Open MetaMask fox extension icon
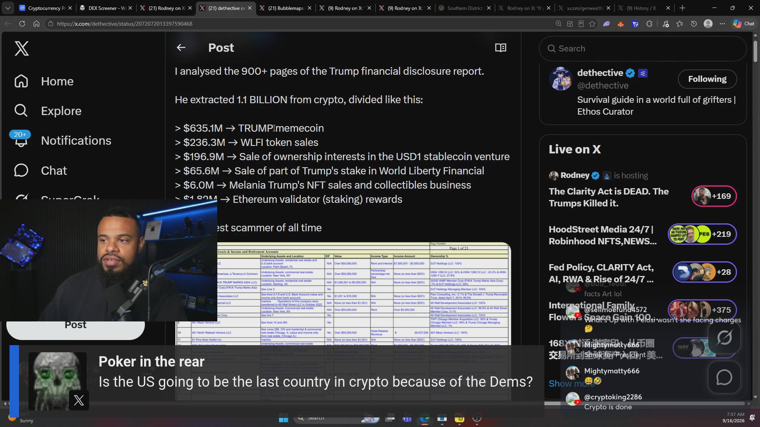The height and width of the screenshot is (427, 760). [621, 24]
